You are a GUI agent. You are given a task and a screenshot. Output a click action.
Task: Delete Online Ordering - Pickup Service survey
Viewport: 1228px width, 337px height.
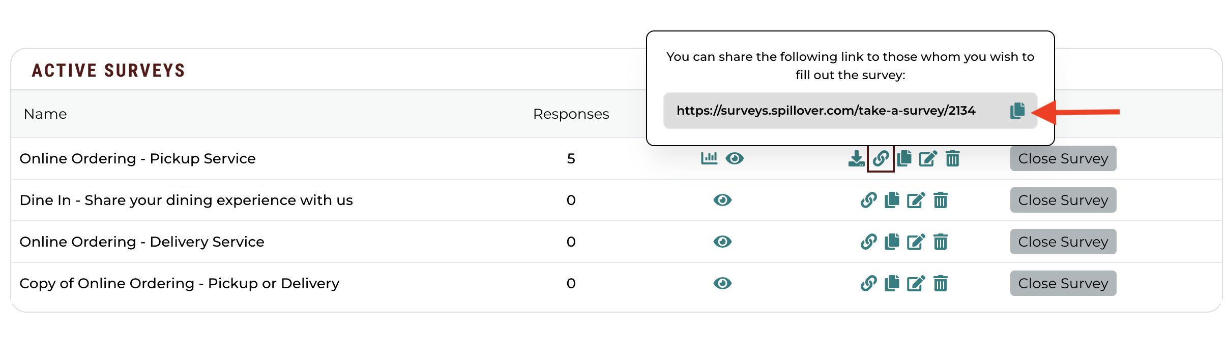tap(952, 158)
